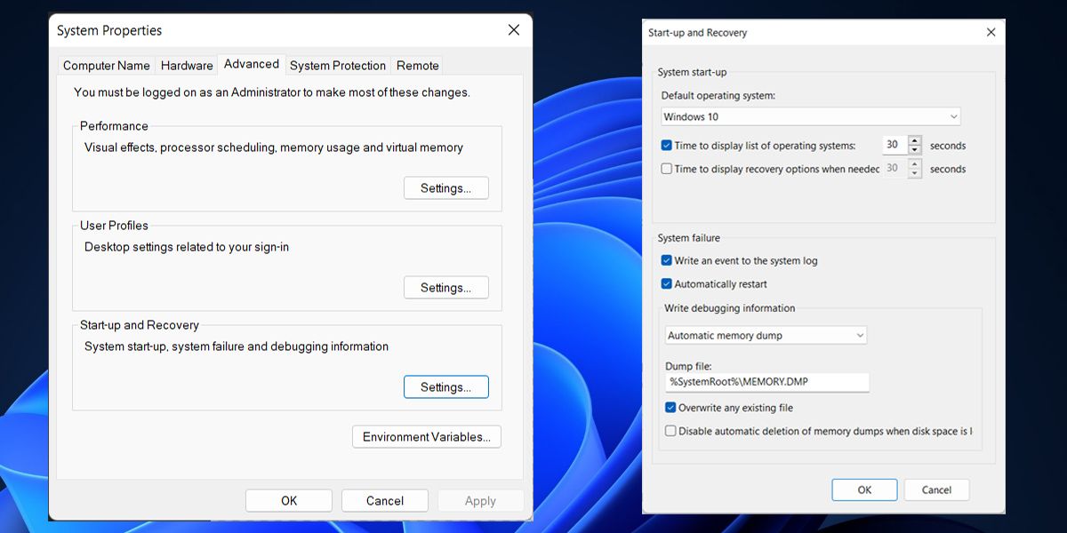Open User Profiles Settings button
Viewport: 1067px width, 533px height.
(446, 288)
